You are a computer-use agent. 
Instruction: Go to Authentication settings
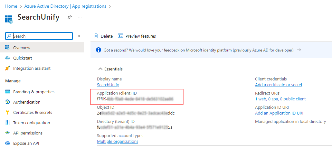point(27,102)
